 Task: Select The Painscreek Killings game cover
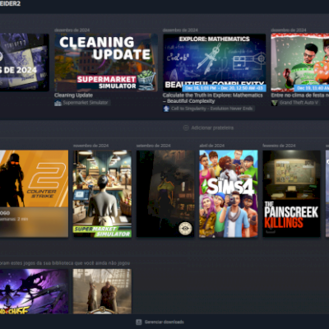pyautogui.click(x=291, y=193)
